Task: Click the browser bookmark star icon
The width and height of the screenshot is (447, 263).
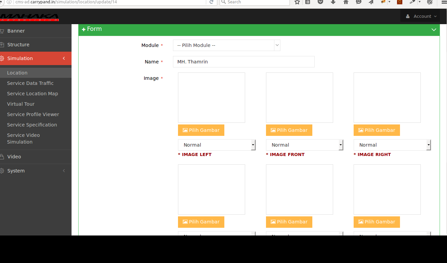Action: 297,2
